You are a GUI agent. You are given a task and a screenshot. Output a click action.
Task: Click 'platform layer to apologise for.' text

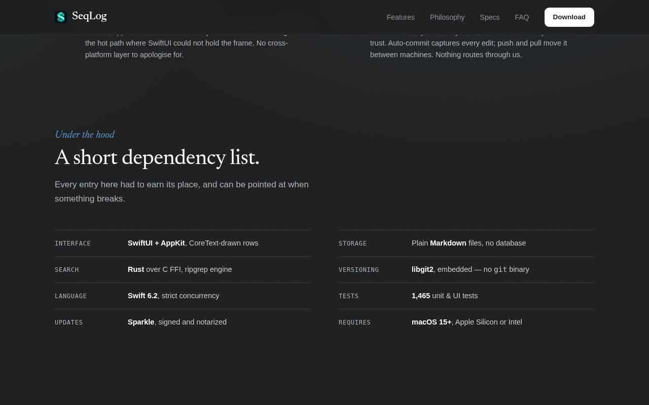134,55
